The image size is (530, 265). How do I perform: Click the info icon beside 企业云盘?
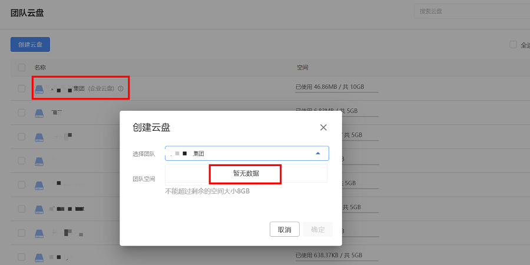pyautogui.click(x=121, y=88)
